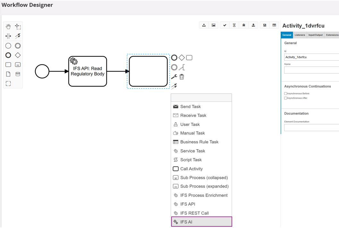Choose Sub Process (expanded) option

(201, 186)
